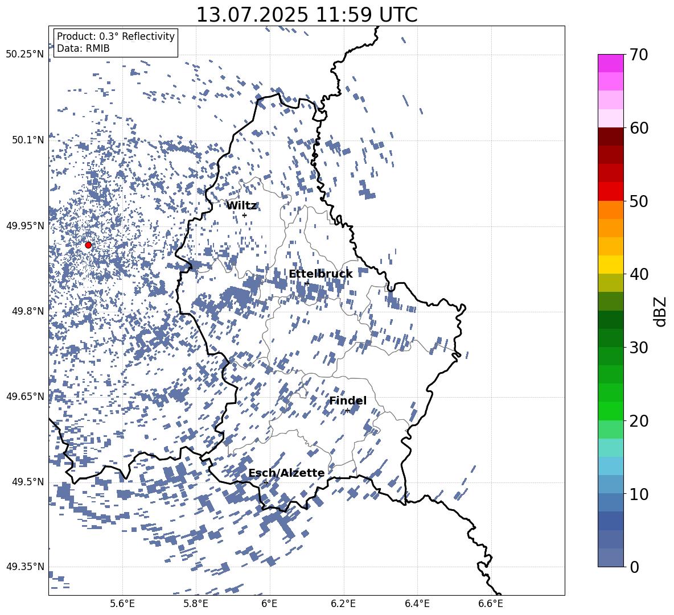Screen dimensions: 674x615
Task: Click the 50.1°N latitude label
Action: click(x=28, y=140)
